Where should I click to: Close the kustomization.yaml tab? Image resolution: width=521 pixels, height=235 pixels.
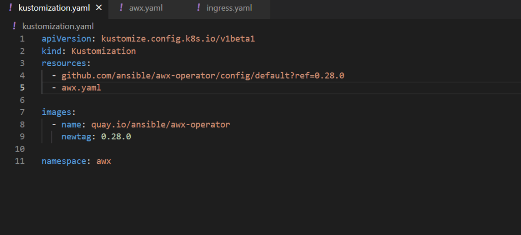99,8
